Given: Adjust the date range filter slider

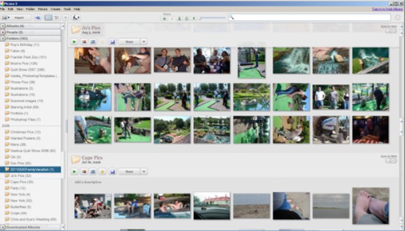Looking at the screenshot, I should [212, 18].
